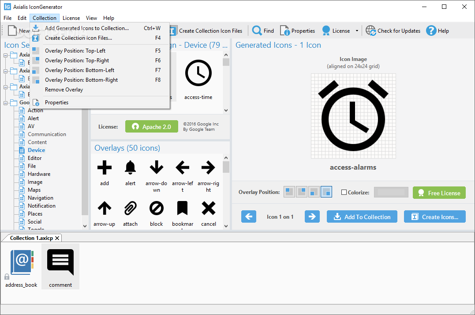Open the License toolbar dropdown arrow
The width and height of the screenshot is (475, 315).
357,30
